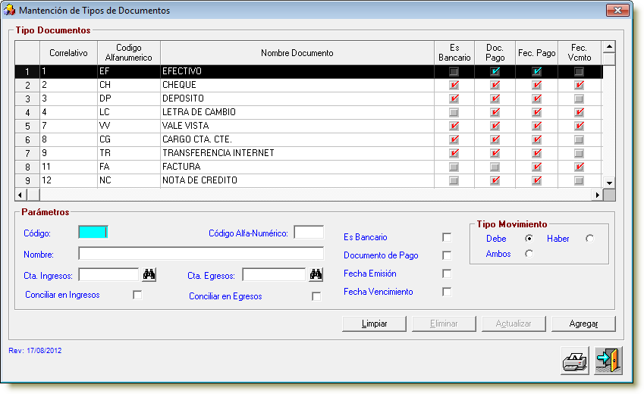Image resolution: width=644 pixels, height=394 pixels.
Task: Click the Cta. Ingresos input field
Action: tap(108, 274)
